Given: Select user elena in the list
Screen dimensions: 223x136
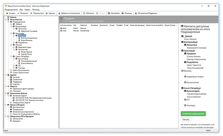Looking at the screenshot, I should 64,28.
